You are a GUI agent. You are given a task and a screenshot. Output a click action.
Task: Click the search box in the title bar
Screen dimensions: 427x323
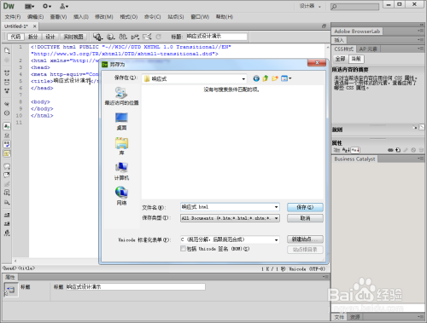[x=354, y=6]
